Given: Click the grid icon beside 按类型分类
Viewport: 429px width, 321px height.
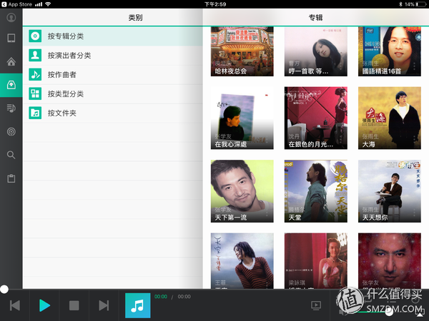Looking at the screenshot, I should click(35, 93).
